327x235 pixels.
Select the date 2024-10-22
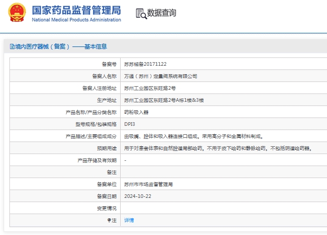point(137,196)
